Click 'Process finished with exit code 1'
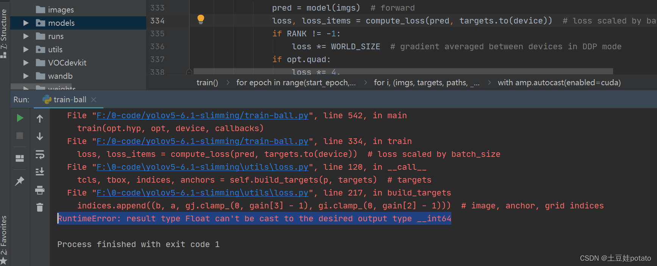 point(138,244)
